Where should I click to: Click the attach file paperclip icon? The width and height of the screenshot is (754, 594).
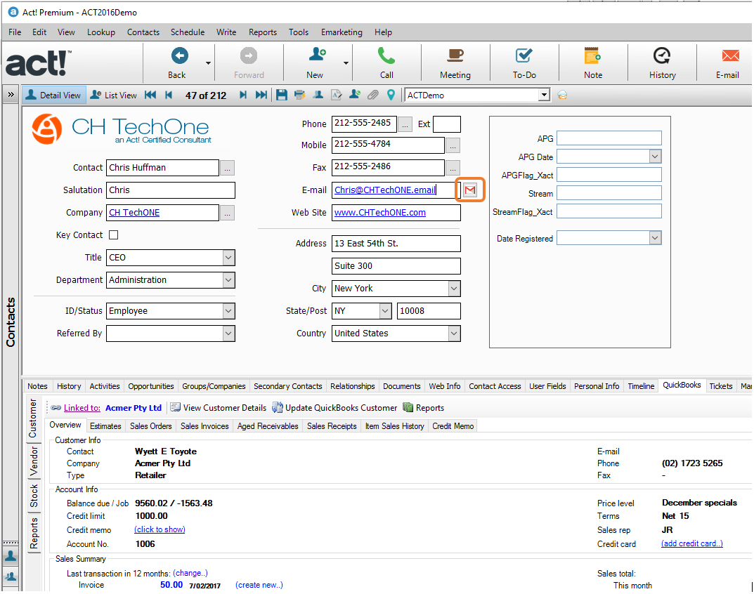[x=372, y=95]
